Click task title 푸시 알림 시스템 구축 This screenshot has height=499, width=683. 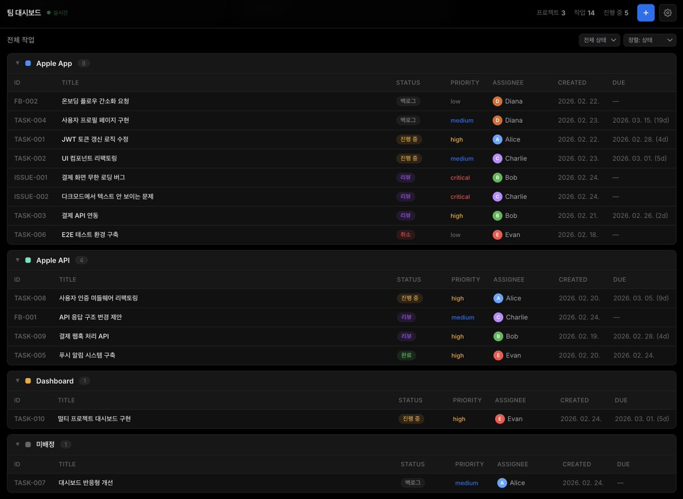point(87,355)
